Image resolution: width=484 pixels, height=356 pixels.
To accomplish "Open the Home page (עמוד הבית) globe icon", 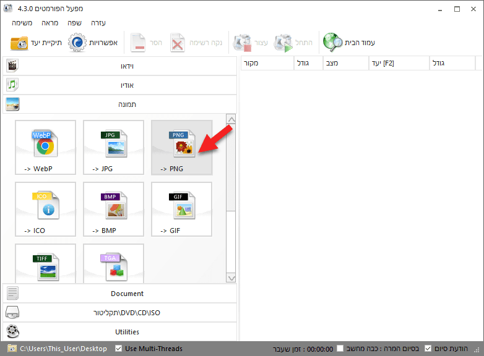I will click(x=332, y=43).
